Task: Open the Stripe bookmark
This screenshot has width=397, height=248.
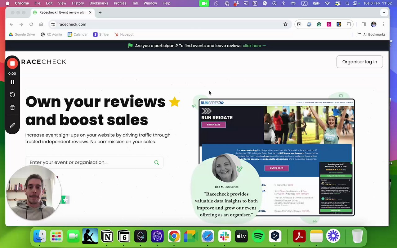Action: point(101,34)
